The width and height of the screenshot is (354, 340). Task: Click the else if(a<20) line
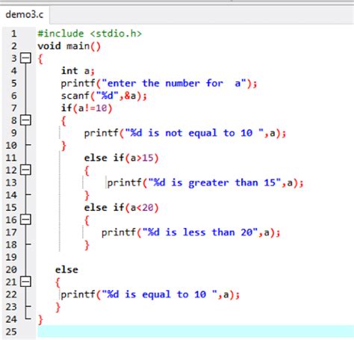pos(121,208)
